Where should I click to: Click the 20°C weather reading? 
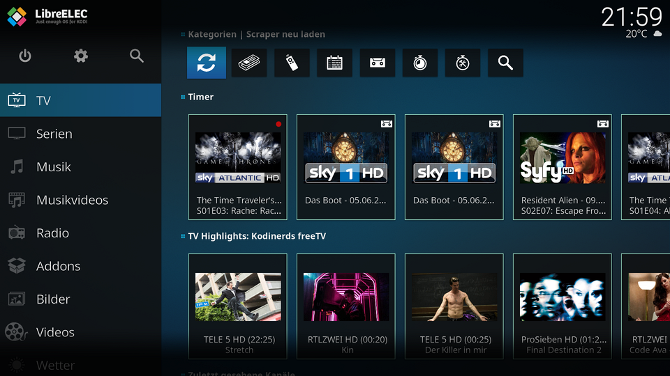coord(636,33)
